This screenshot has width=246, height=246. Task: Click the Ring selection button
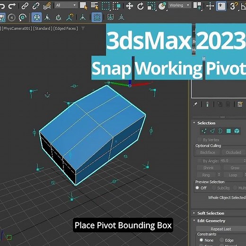[x=206, y=175]
